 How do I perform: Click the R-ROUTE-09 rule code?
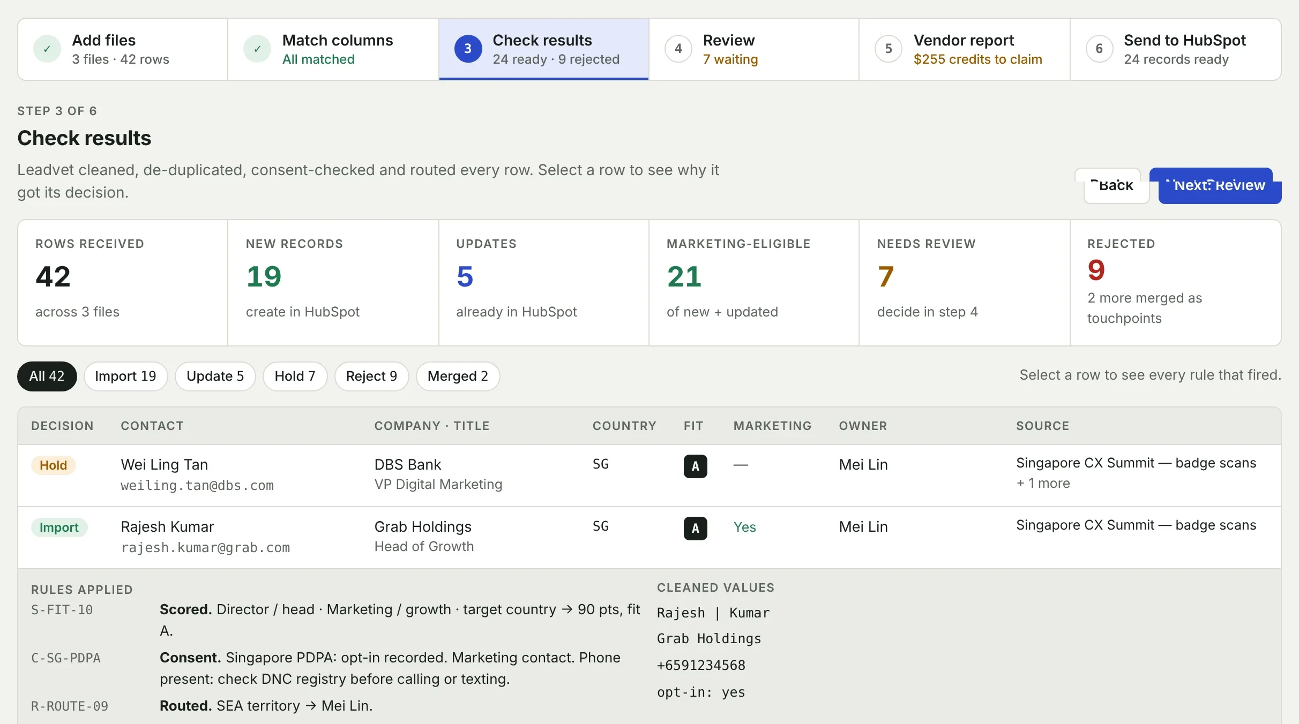pyautogui.click(x=70, y=706)
